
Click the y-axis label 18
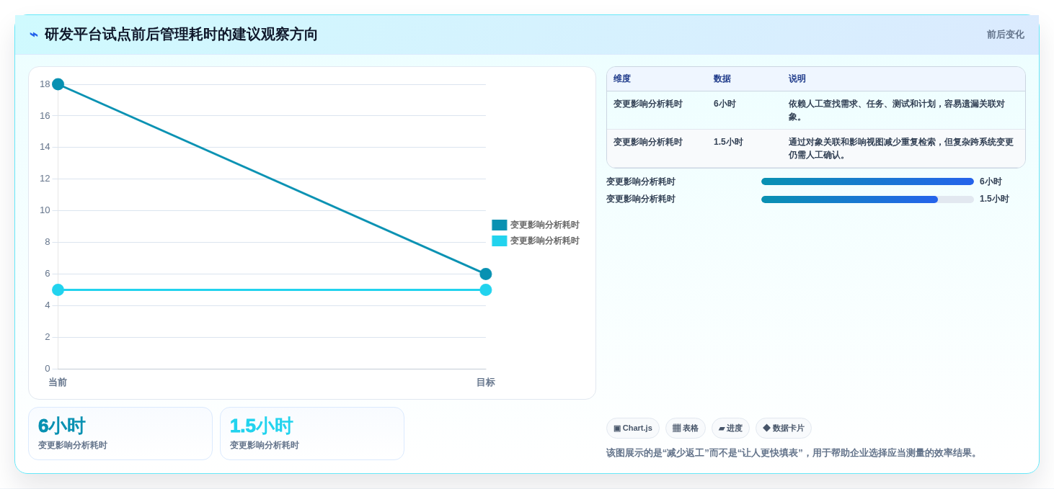coord(45,84)
